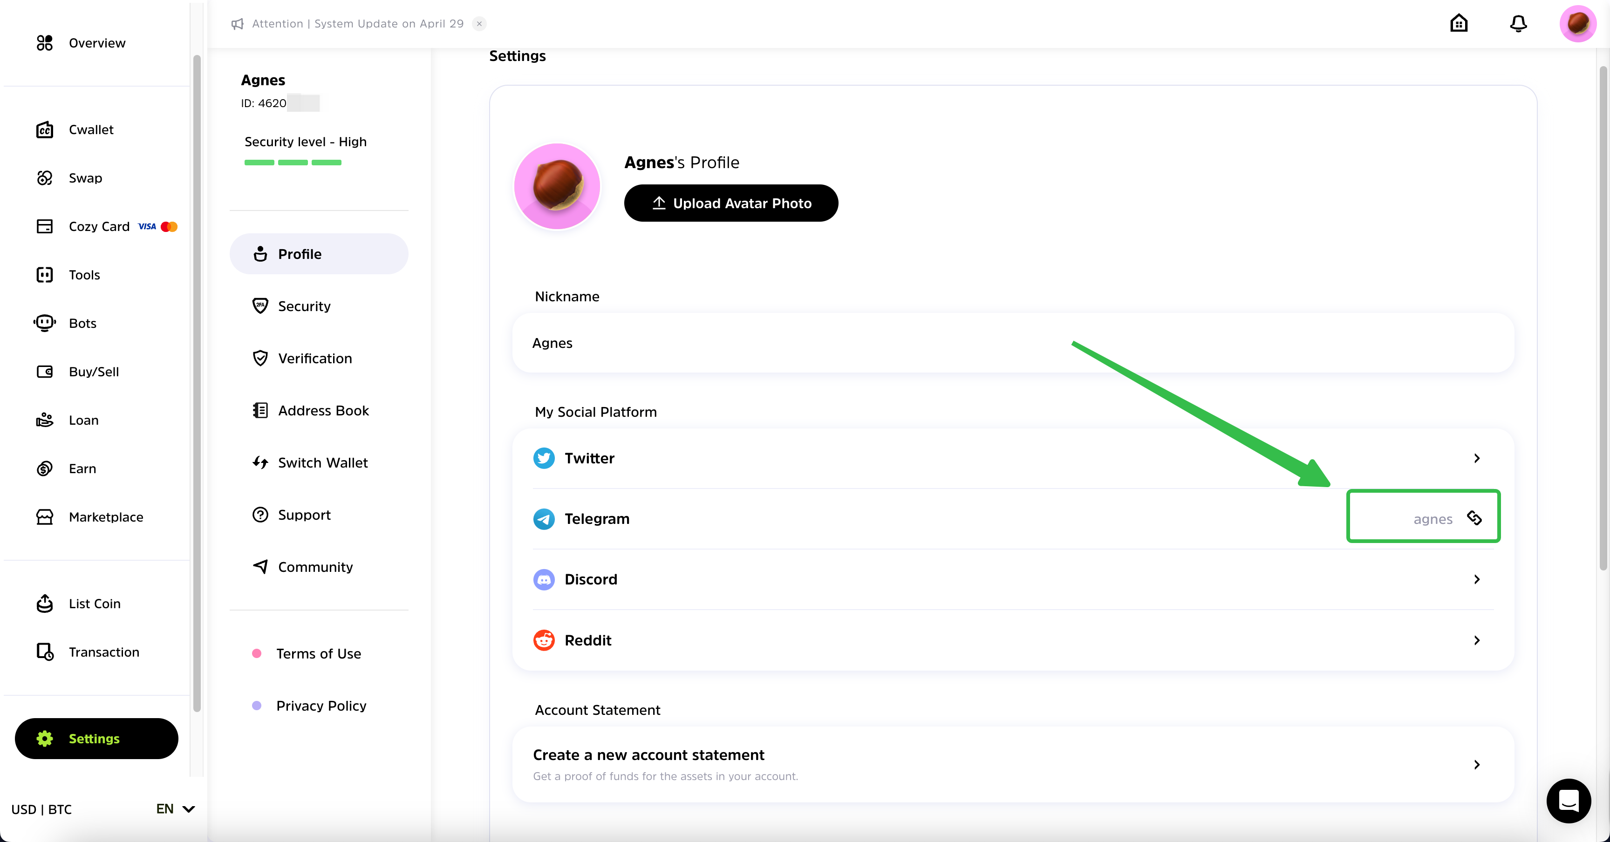Click Upload Avatar Photo button
Screen dimensions: 1610x842
click(x=730, y=203)
